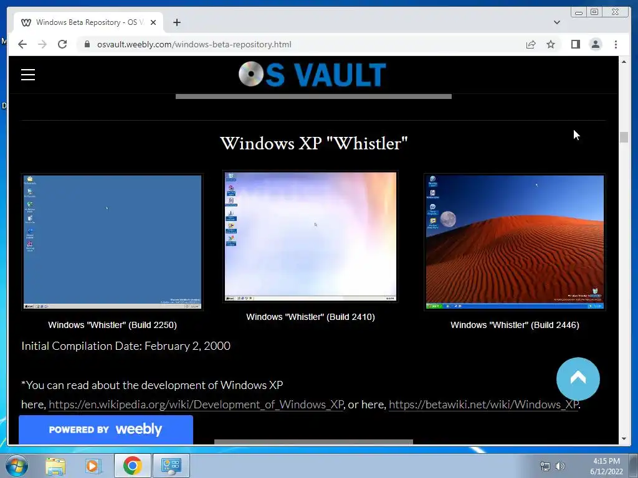Open the Wikipedia Development of Windows XP link
The image size is (638, 478).
(x=196, y=405)
